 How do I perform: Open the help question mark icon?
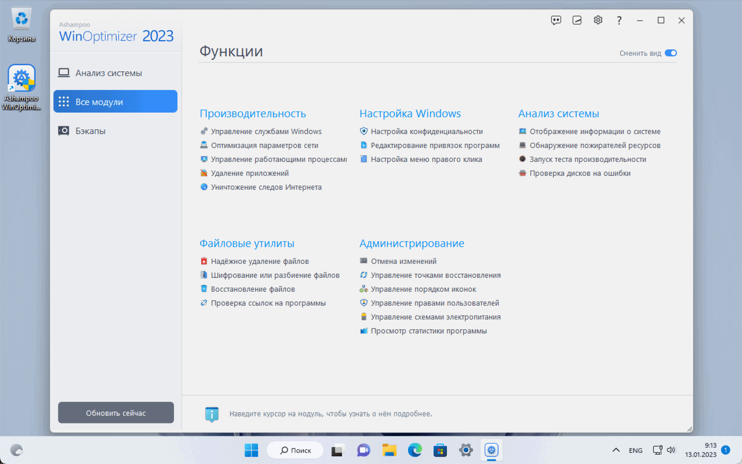619,20
